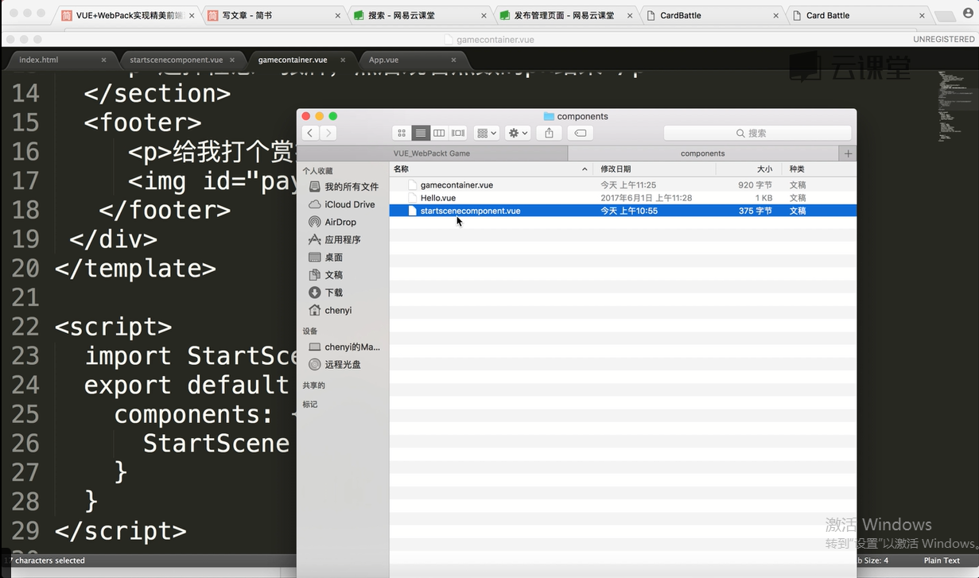Click Plain Text syntax in status bar
This screenshot has height=578, width=979.
pos(942,561)
